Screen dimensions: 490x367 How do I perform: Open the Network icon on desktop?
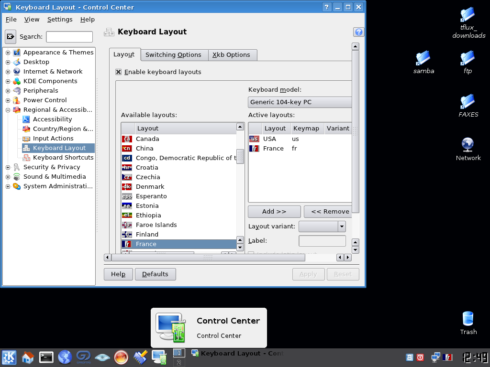tap(468, 145)
